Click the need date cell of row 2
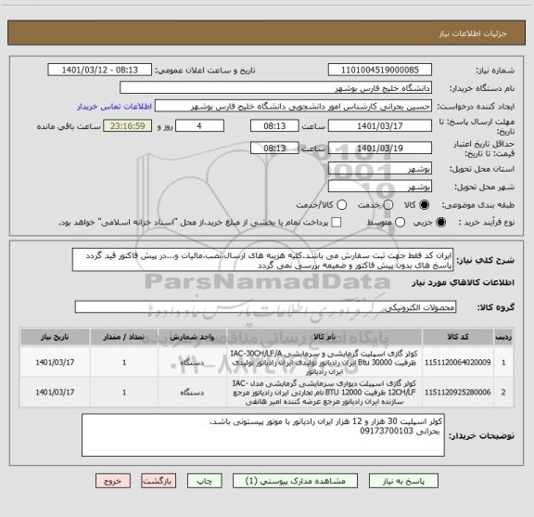 pyautogui.click(x=55, y=393)
